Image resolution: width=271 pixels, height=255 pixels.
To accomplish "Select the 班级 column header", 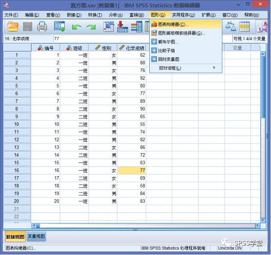I will [x=74, y=48].
